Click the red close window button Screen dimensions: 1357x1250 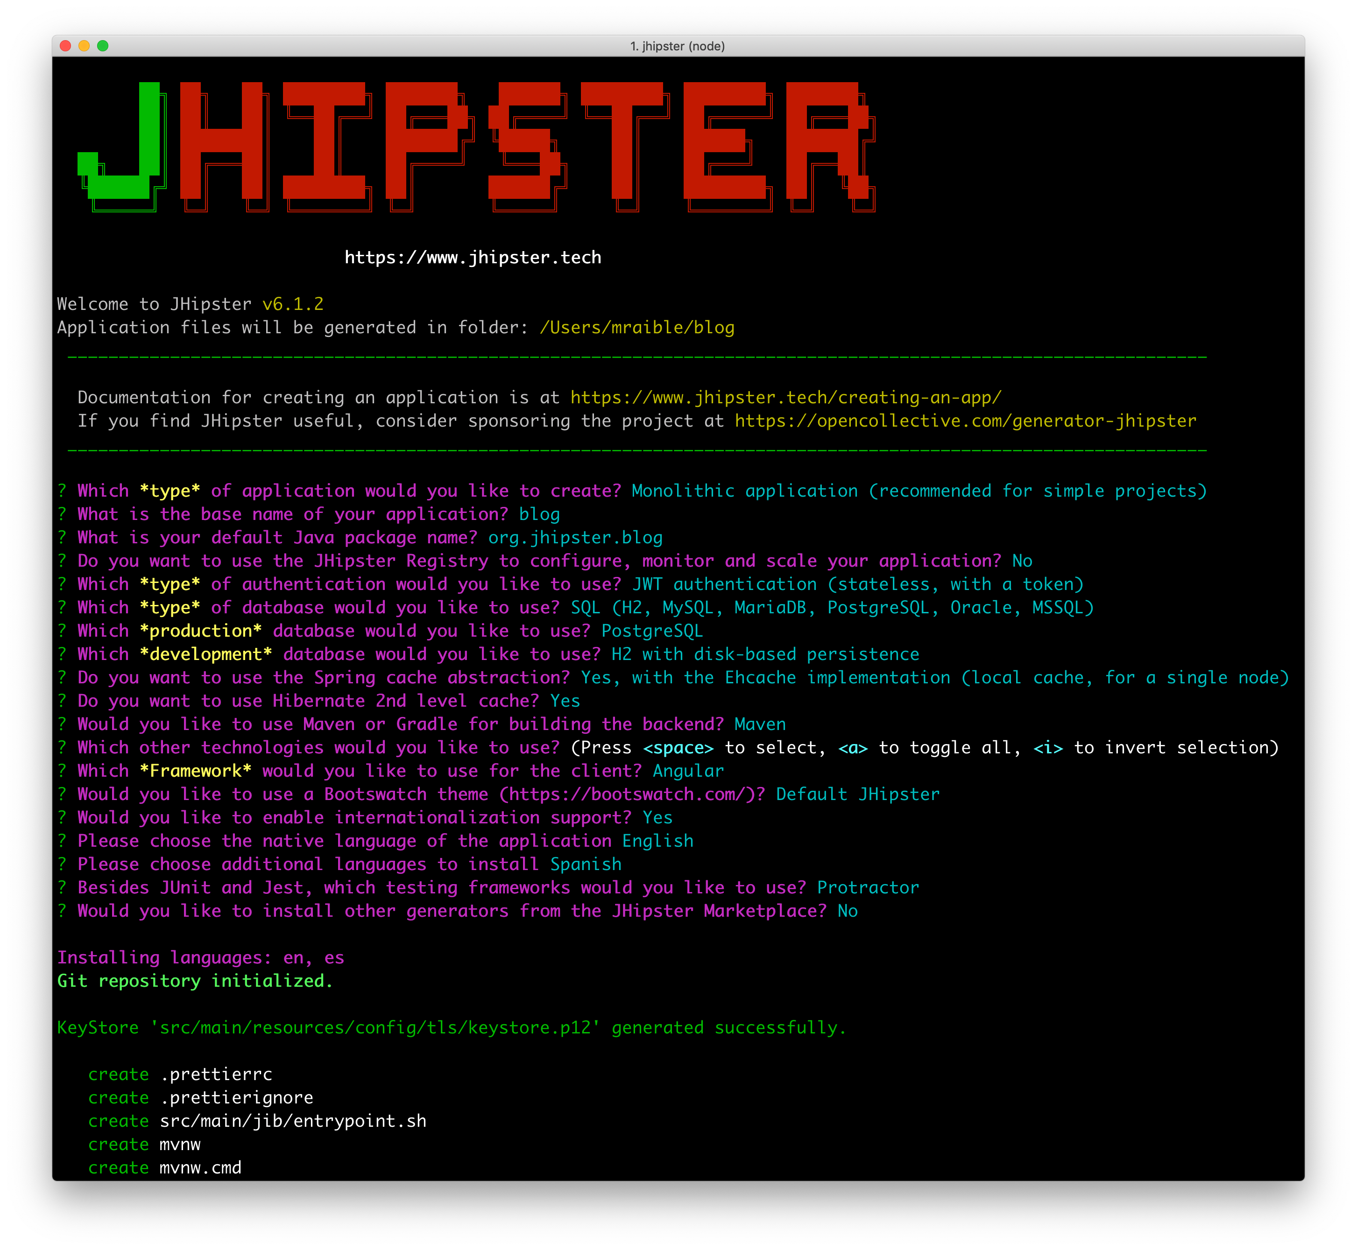point(66,46)
